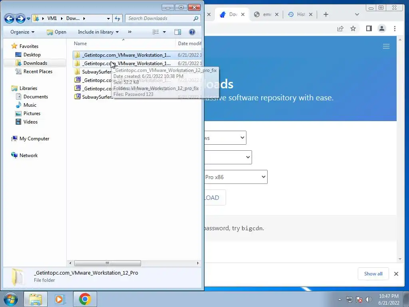409x307 pixels.
Task: Click Chrome share this page icon
Action: (340, 29)
